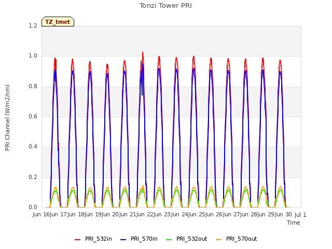Viewport: 332px width, 249px height.
Task: Select the PRI_532out legend entry
Action: tap(187, 239)
